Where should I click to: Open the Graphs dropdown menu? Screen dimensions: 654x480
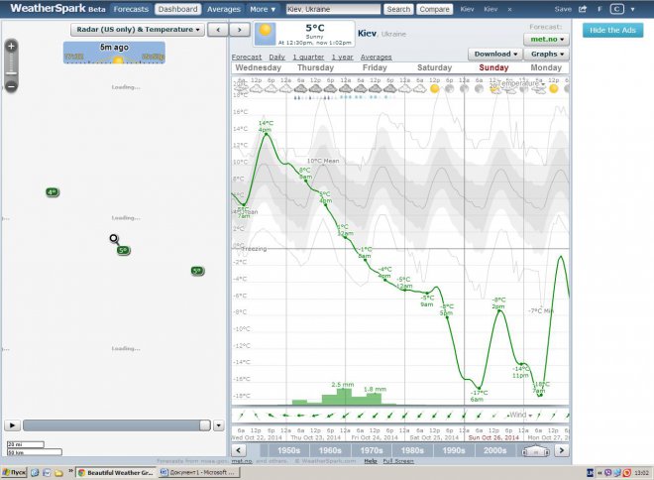click(548, 54)
